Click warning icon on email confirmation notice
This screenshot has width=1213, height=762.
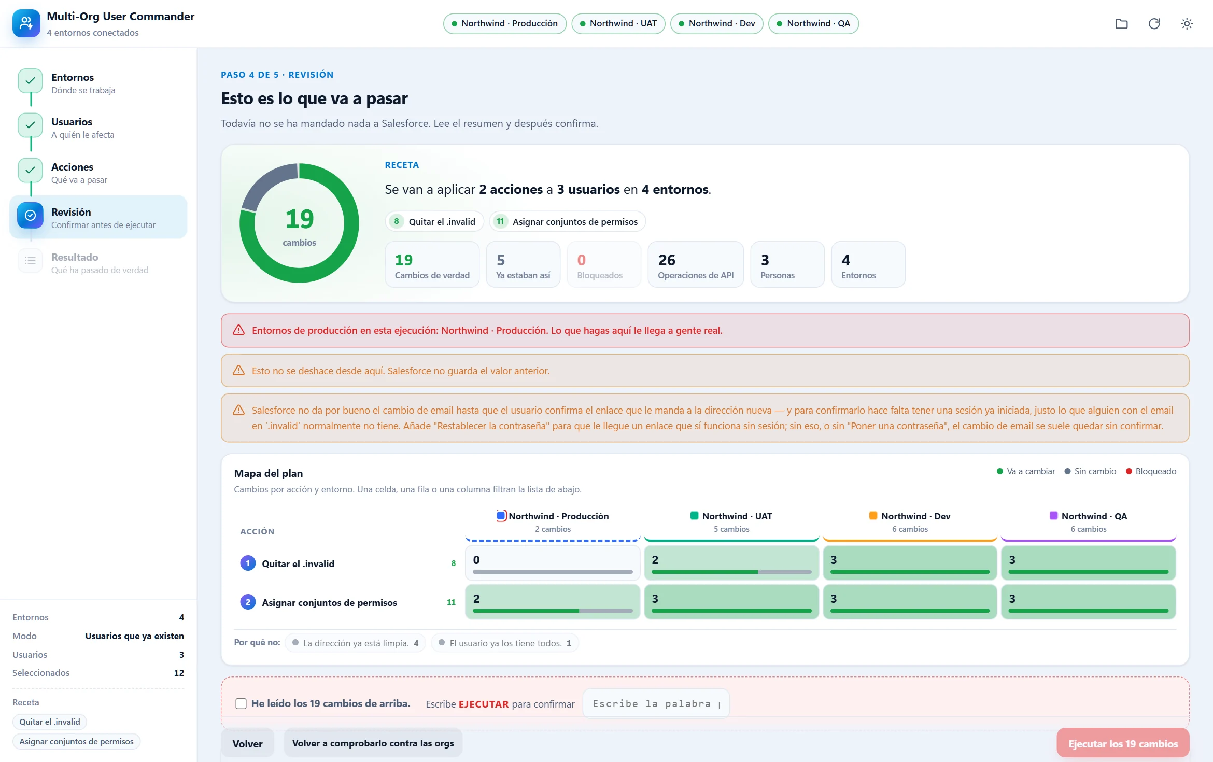tap(238, 410)
